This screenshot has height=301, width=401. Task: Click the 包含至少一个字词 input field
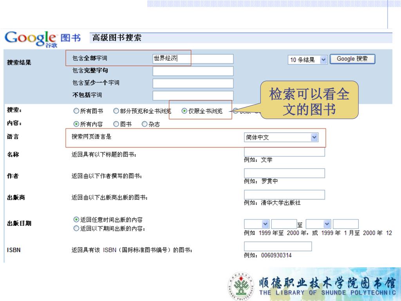point(193,83)
